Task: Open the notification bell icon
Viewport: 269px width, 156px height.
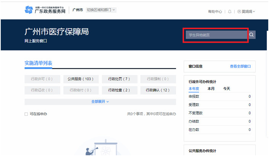Action: [230, 12]
